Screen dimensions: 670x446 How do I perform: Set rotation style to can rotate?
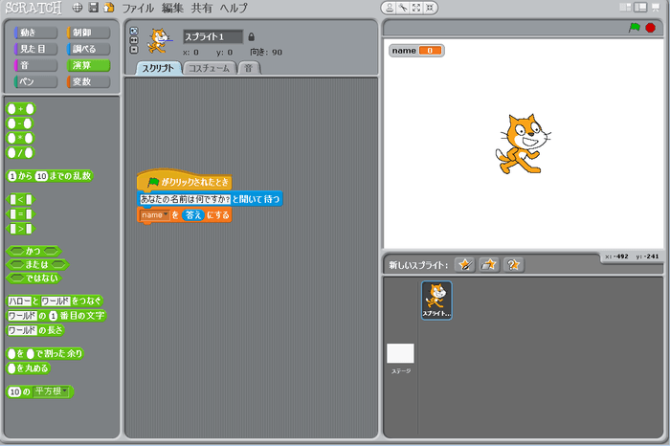click(x=134, y=31)
